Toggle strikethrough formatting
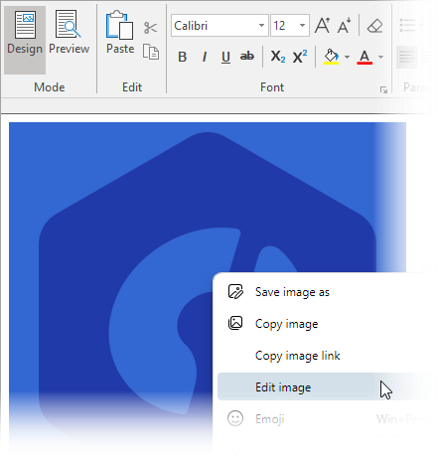 pos(247,57)
